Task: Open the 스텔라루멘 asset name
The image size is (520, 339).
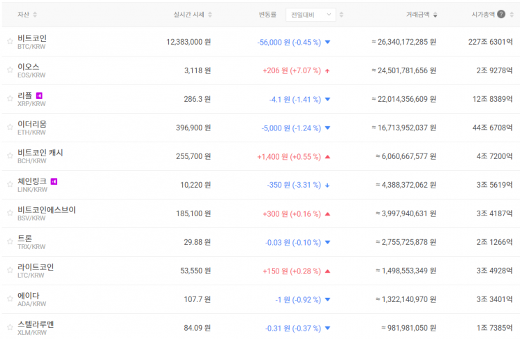Action: tap(36, 324)
